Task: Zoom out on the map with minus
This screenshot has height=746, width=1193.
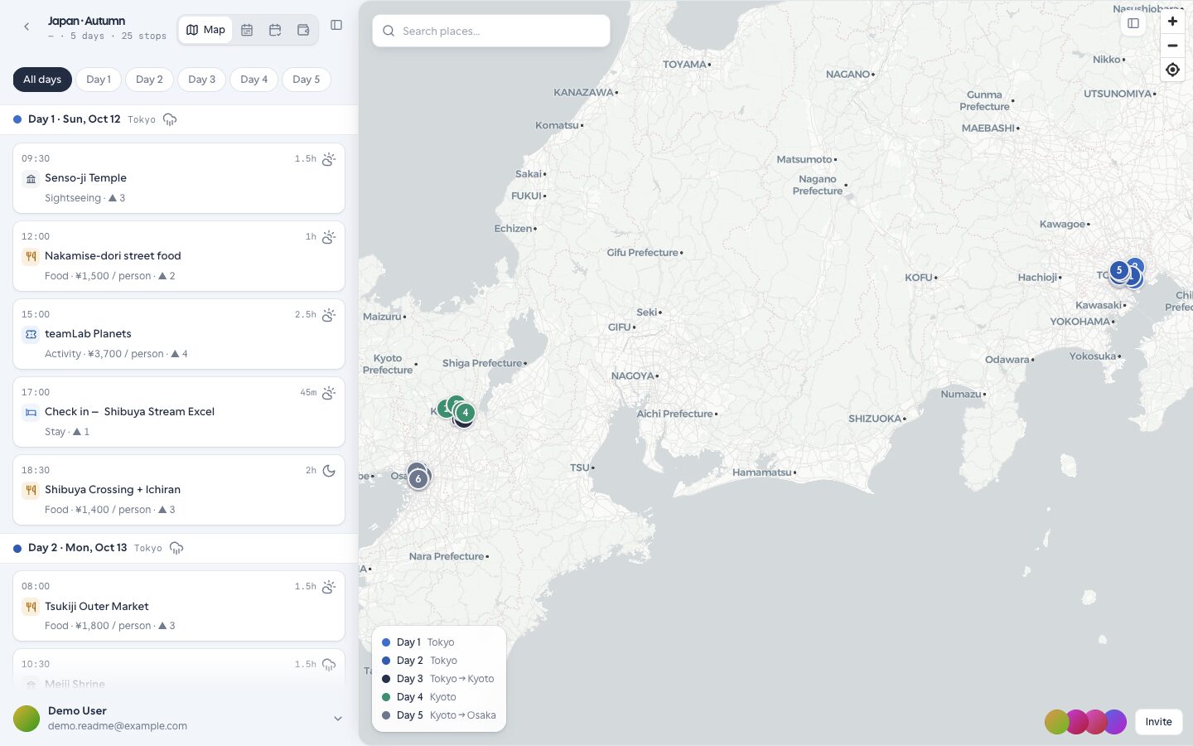Action: point(1172,46)
